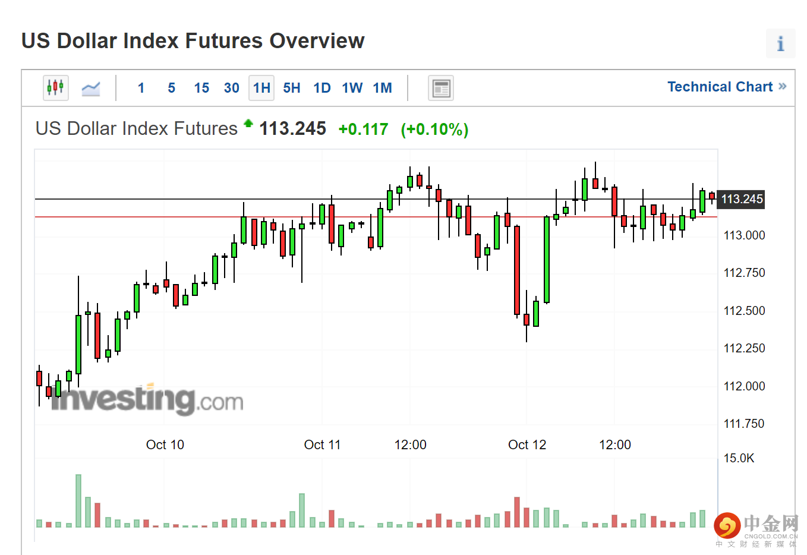
Task: Switch to area line chart type
Action: [91, 88]
